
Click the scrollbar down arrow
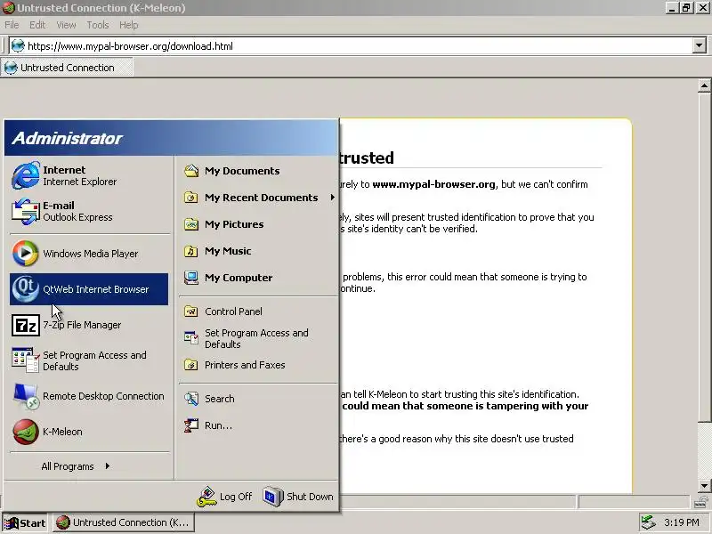click(x=704, y=486)
